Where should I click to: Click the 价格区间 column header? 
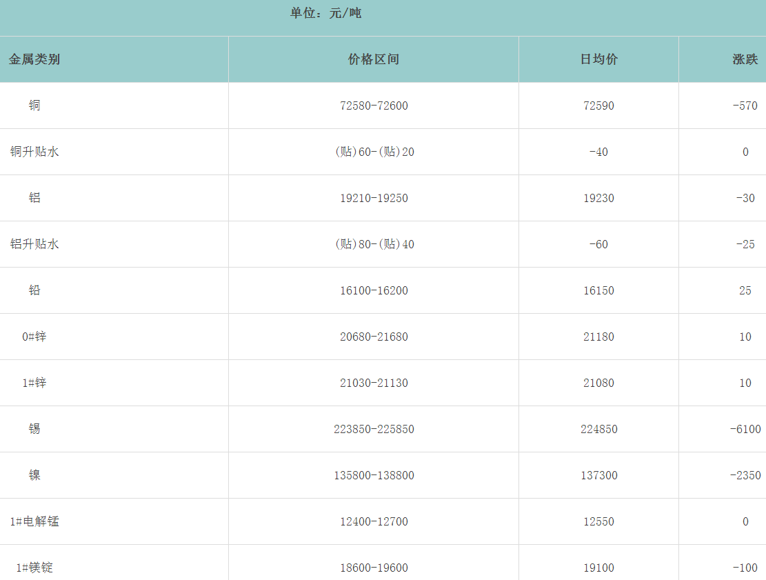374,59
